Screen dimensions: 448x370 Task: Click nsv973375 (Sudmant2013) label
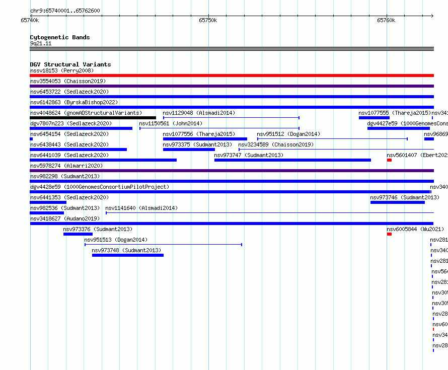click(197, 144)
